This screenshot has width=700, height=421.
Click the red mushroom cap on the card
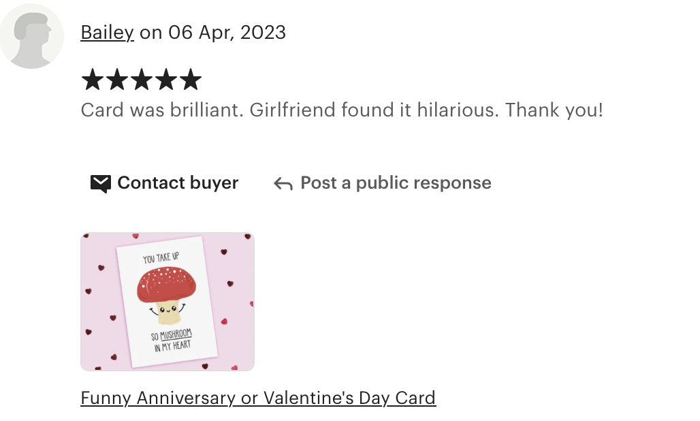[166, 285]
